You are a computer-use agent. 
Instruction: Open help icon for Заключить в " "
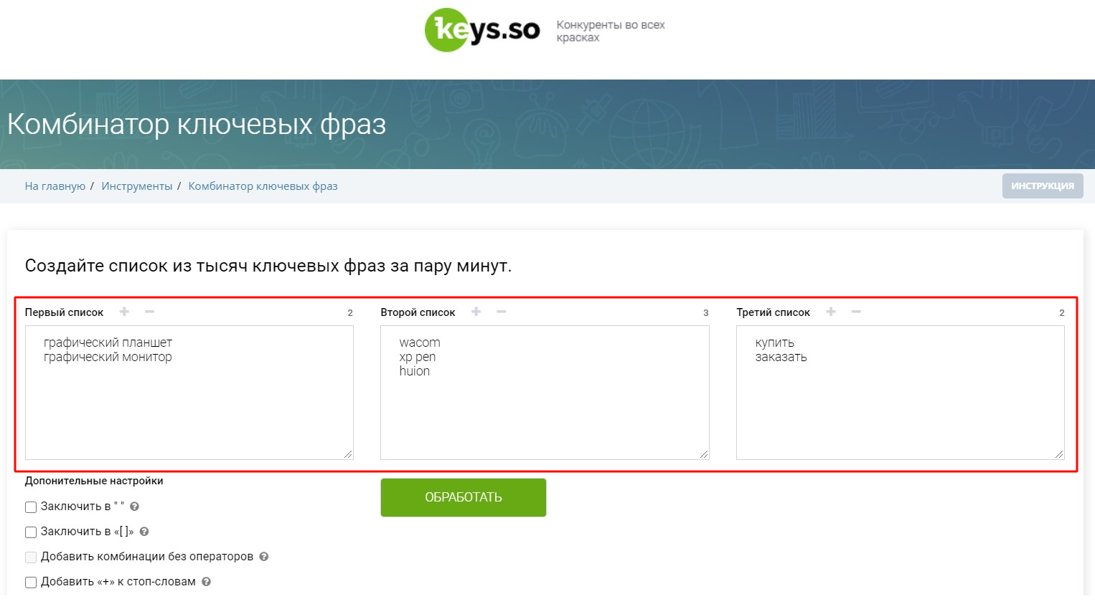click(134, 507)
